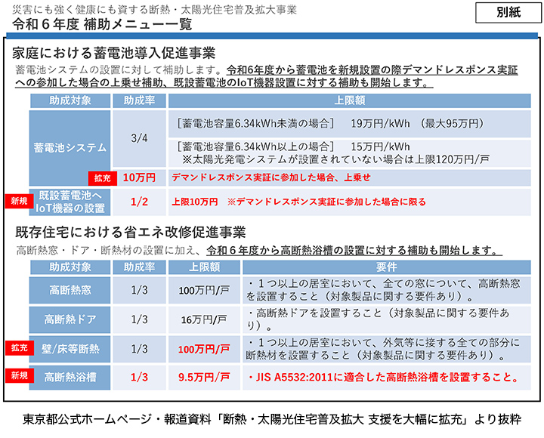Click the 高断熱ドア row label
Viewport: 544px width, 438px height.
click(70, 319)
